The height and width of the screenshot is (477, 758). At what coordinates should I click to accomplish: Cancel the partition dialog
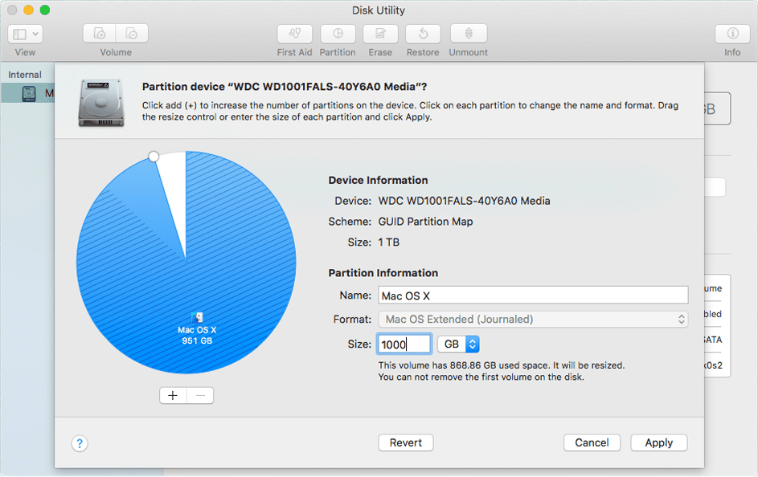592,442
